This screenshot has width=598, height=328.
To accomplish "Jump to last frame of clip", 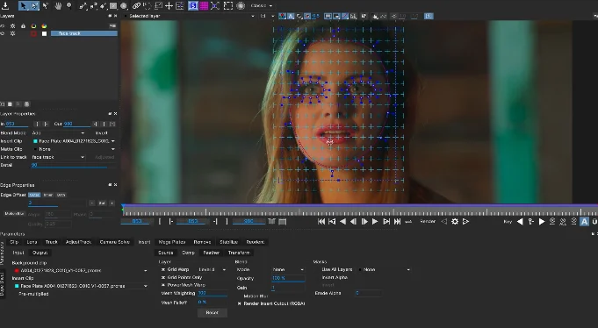I will click(x=397, y=221).
